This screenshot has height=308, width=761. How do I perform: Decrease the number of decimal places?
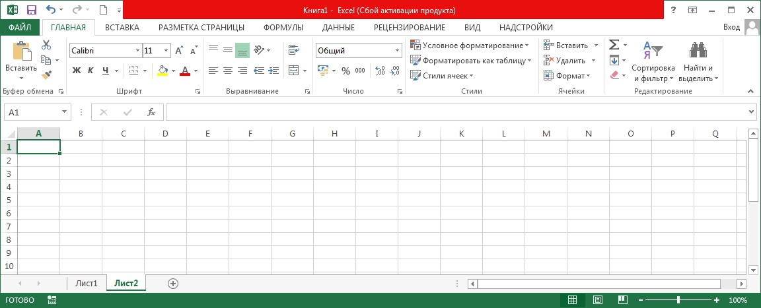pyautogui.click(x=394, y=71)
